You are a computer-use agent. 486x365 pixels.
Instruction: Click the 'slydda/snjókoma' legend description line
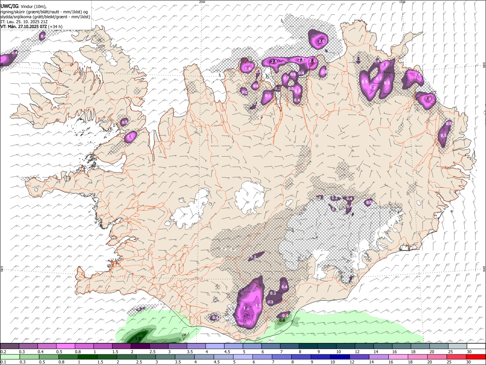click(x=45, y=17)
